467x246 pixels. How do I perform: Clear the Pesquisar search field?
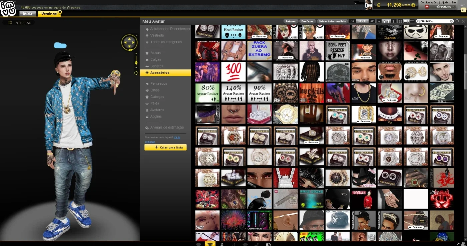452,21
